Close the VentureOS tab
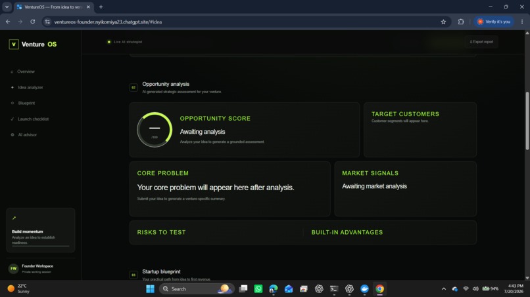The image size is (530, 297). click(88, 7)
